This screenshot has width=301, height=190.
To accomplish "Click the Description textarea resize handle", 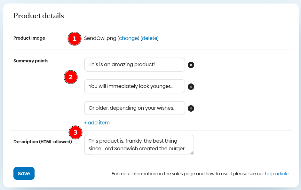I will (192, 153).
